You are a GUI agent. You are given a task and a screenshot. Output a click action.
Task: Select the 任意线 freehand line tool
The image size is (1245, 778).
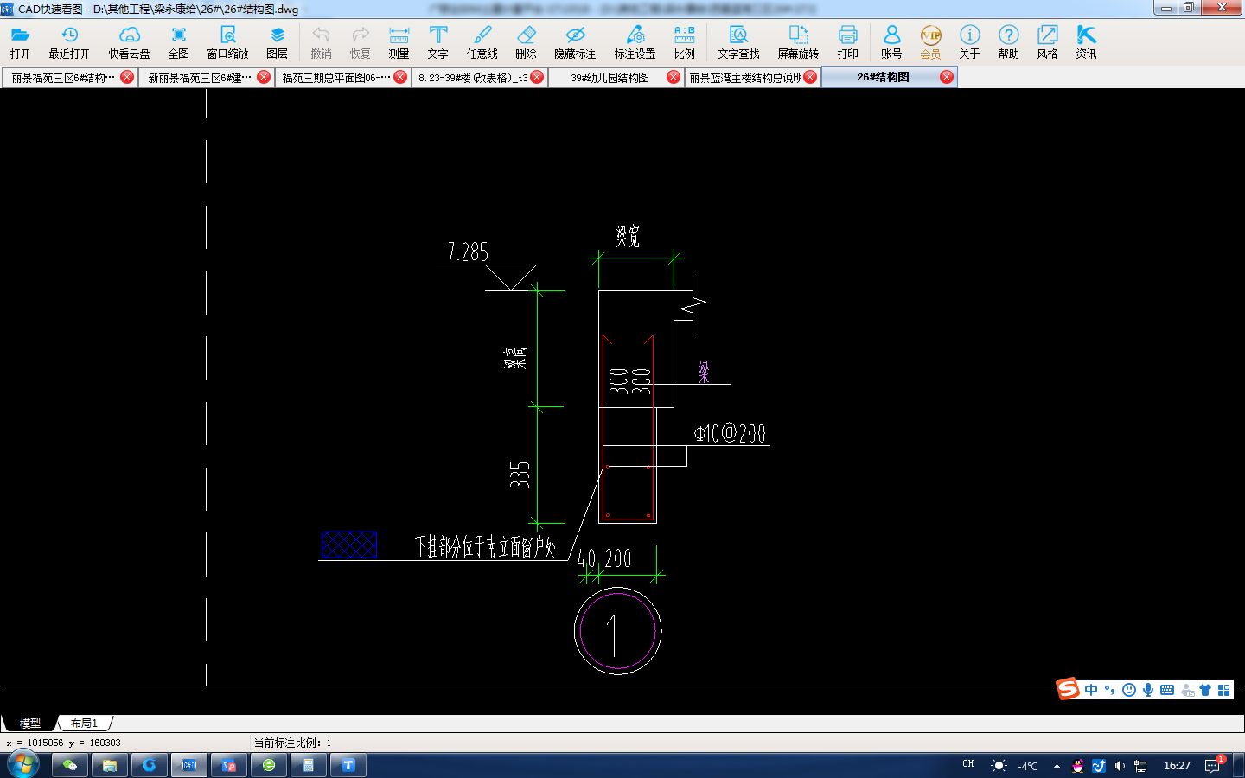[x=482, y=41]
